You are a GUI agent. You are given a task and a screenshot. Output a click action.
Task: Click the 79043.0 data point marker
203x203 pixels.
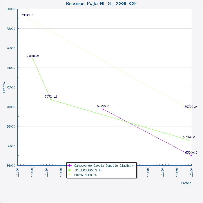[x=27, y=18]
